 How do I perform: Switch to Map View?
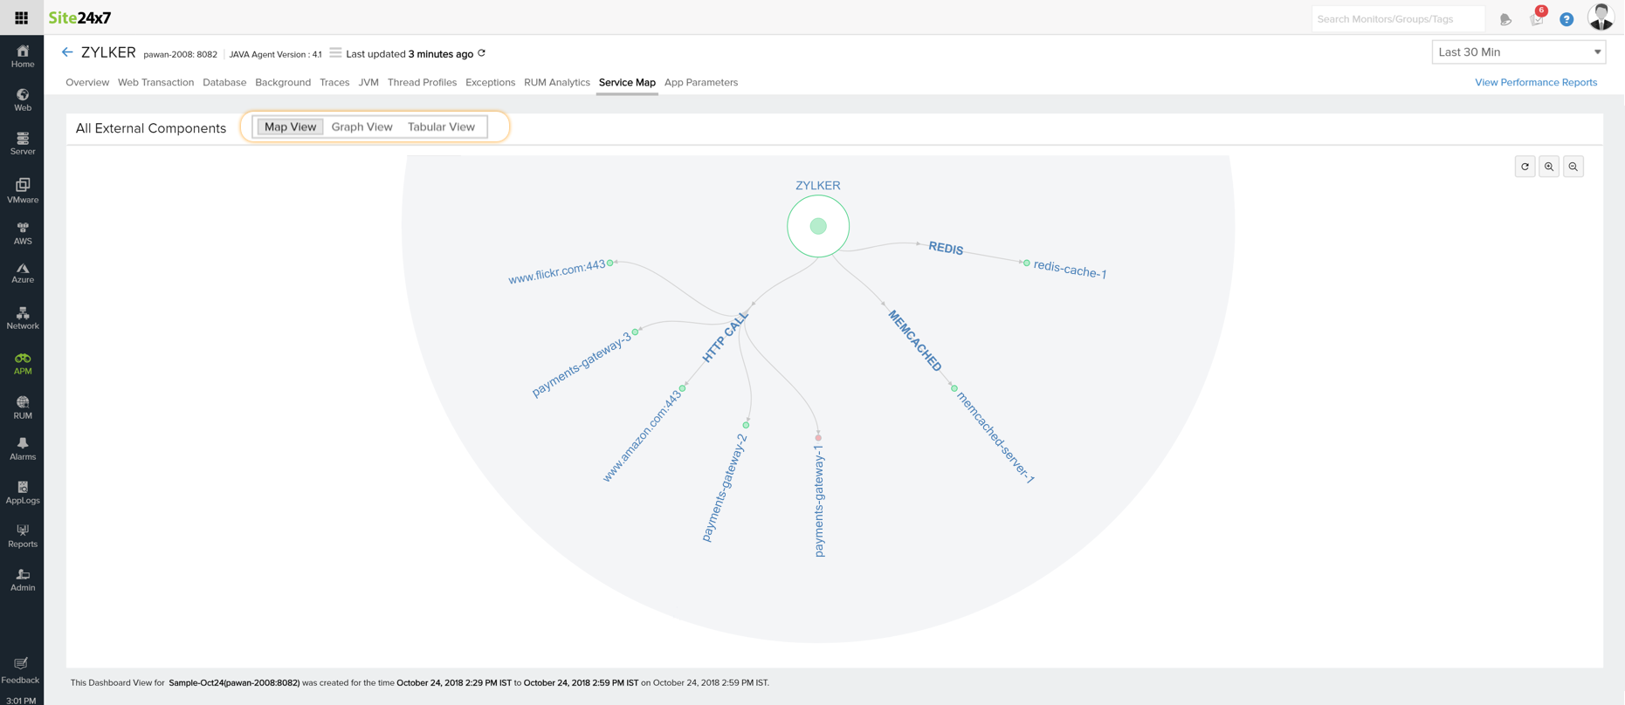[290, 127]
